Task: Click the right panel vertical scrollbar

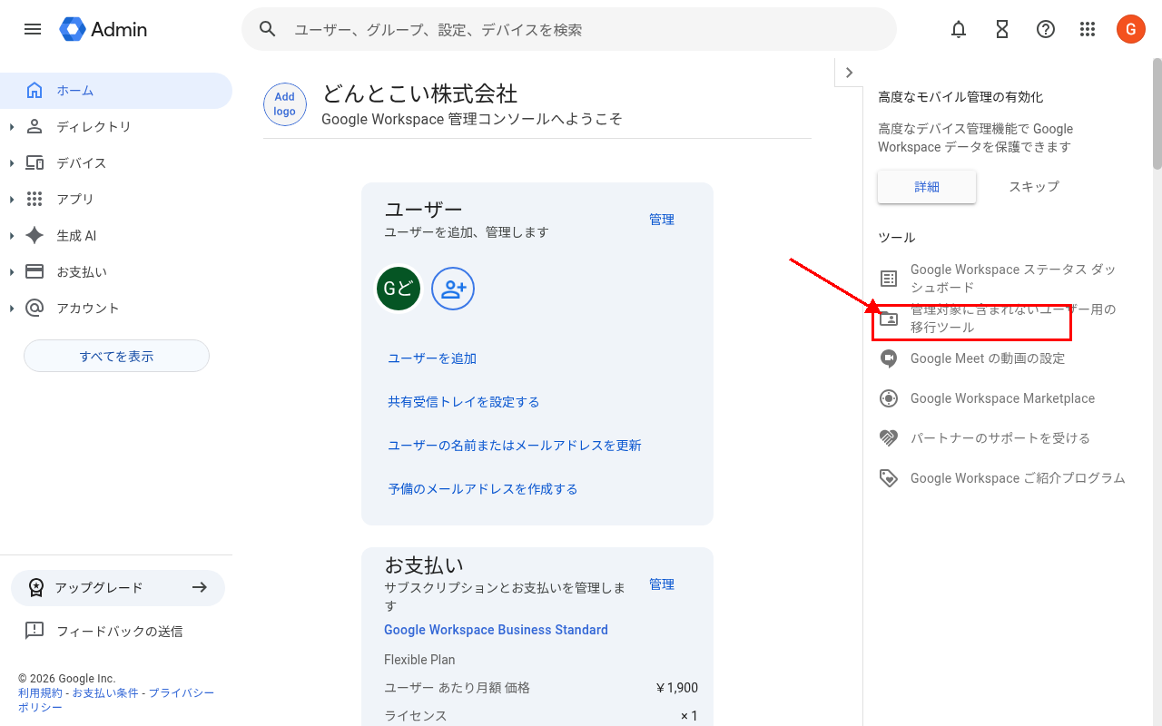Action: 1157,113
